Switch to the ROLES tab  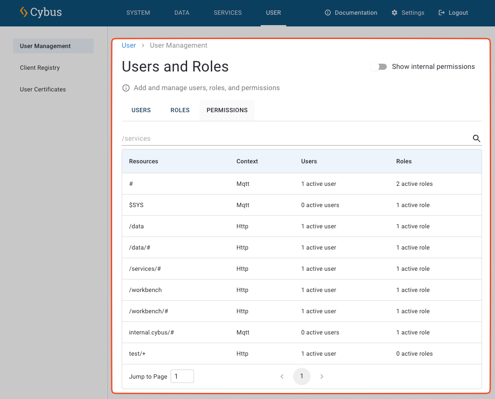pos(180,110)
